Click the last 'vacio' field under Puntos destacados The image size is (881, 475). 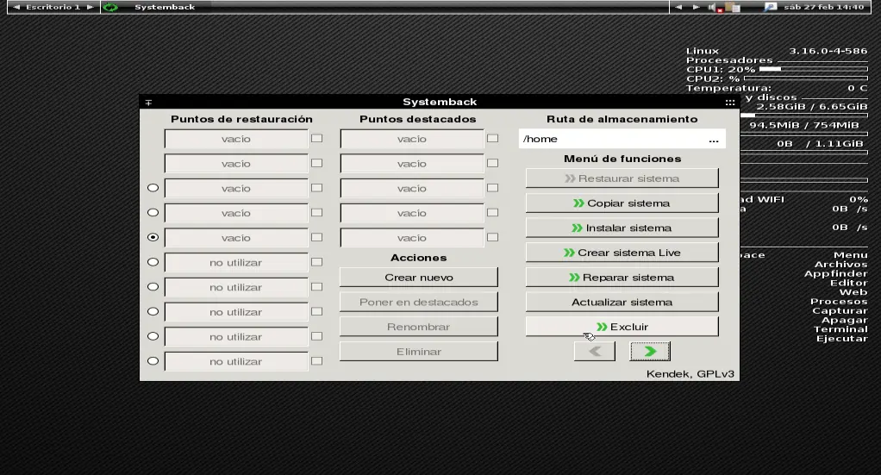tap(412, 238)
